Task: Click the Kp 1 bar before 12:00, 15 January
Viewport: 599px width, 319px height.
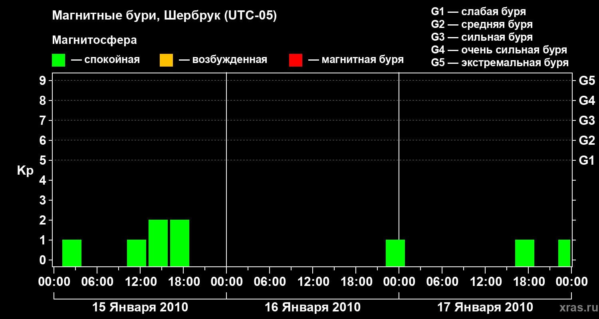Action: [x=137, y=253]
